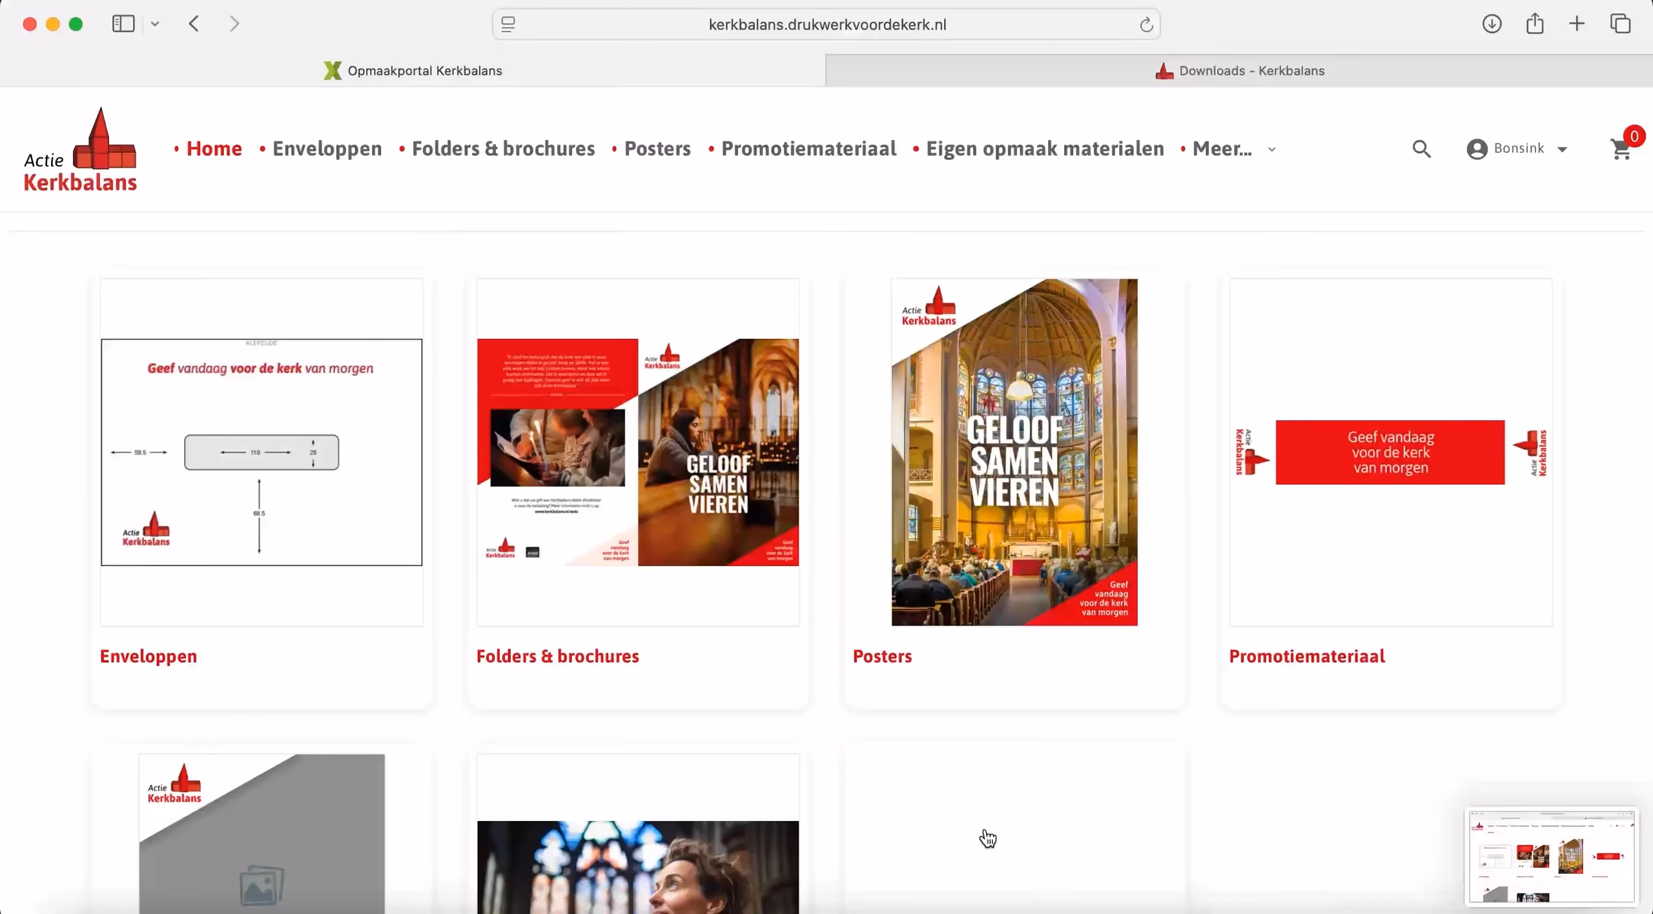This screenshot has width=1653, height=914.
Task: Open the Promotiemateriaal banner image
Action: (x=1391, y=452)
